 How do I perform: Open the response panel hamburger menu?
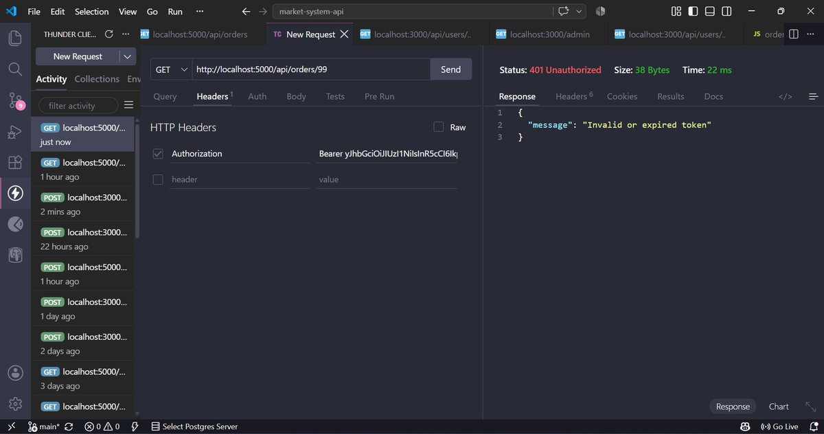point(814,97)
